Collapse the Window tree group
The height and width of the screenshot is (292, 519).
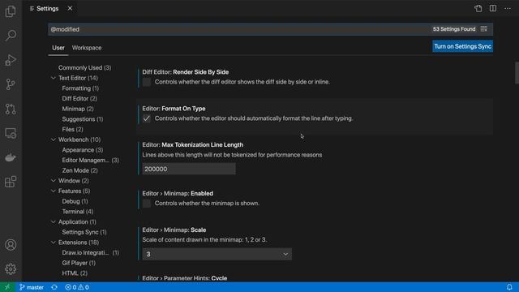[x=54, y=181]
